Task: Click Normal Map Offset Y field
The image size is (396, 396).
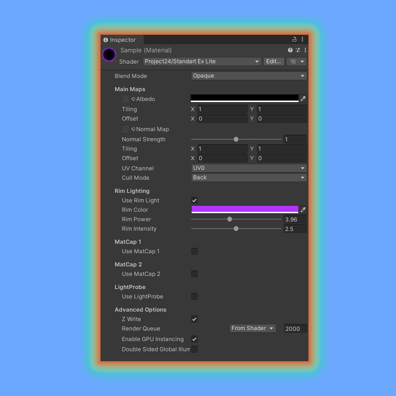Action: click(282, 158)
